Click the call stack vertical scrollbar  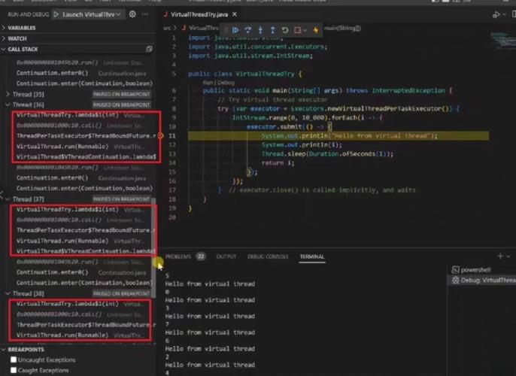tap(153, 247)
